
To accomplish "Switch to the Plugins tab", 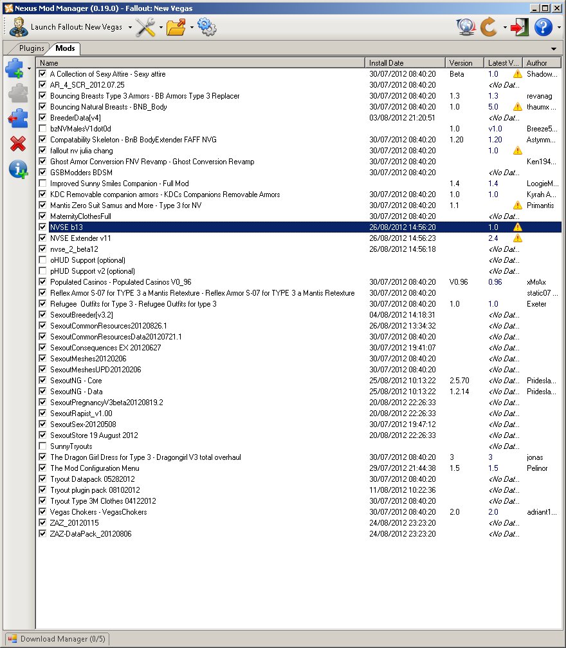I will 32,48.
